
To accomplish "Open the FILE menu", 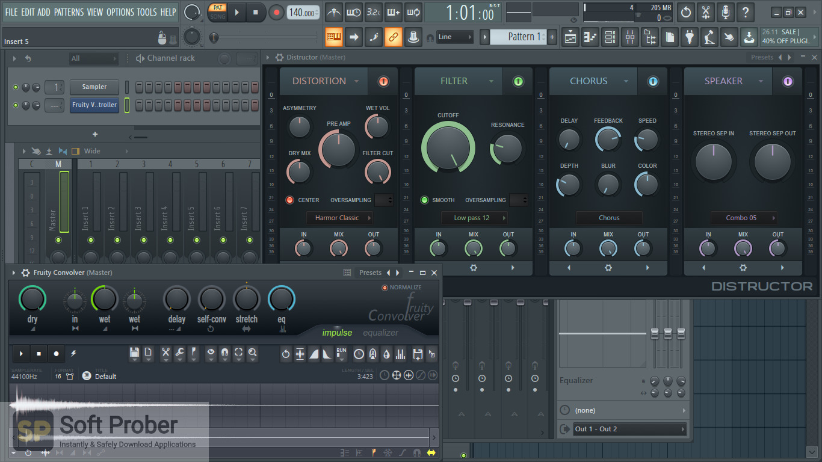I will point(11,12).
